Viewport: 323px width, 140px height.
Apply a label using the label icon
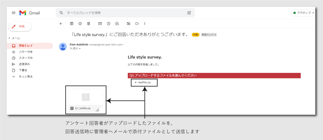pyautogui.click(x=137, y=24)
